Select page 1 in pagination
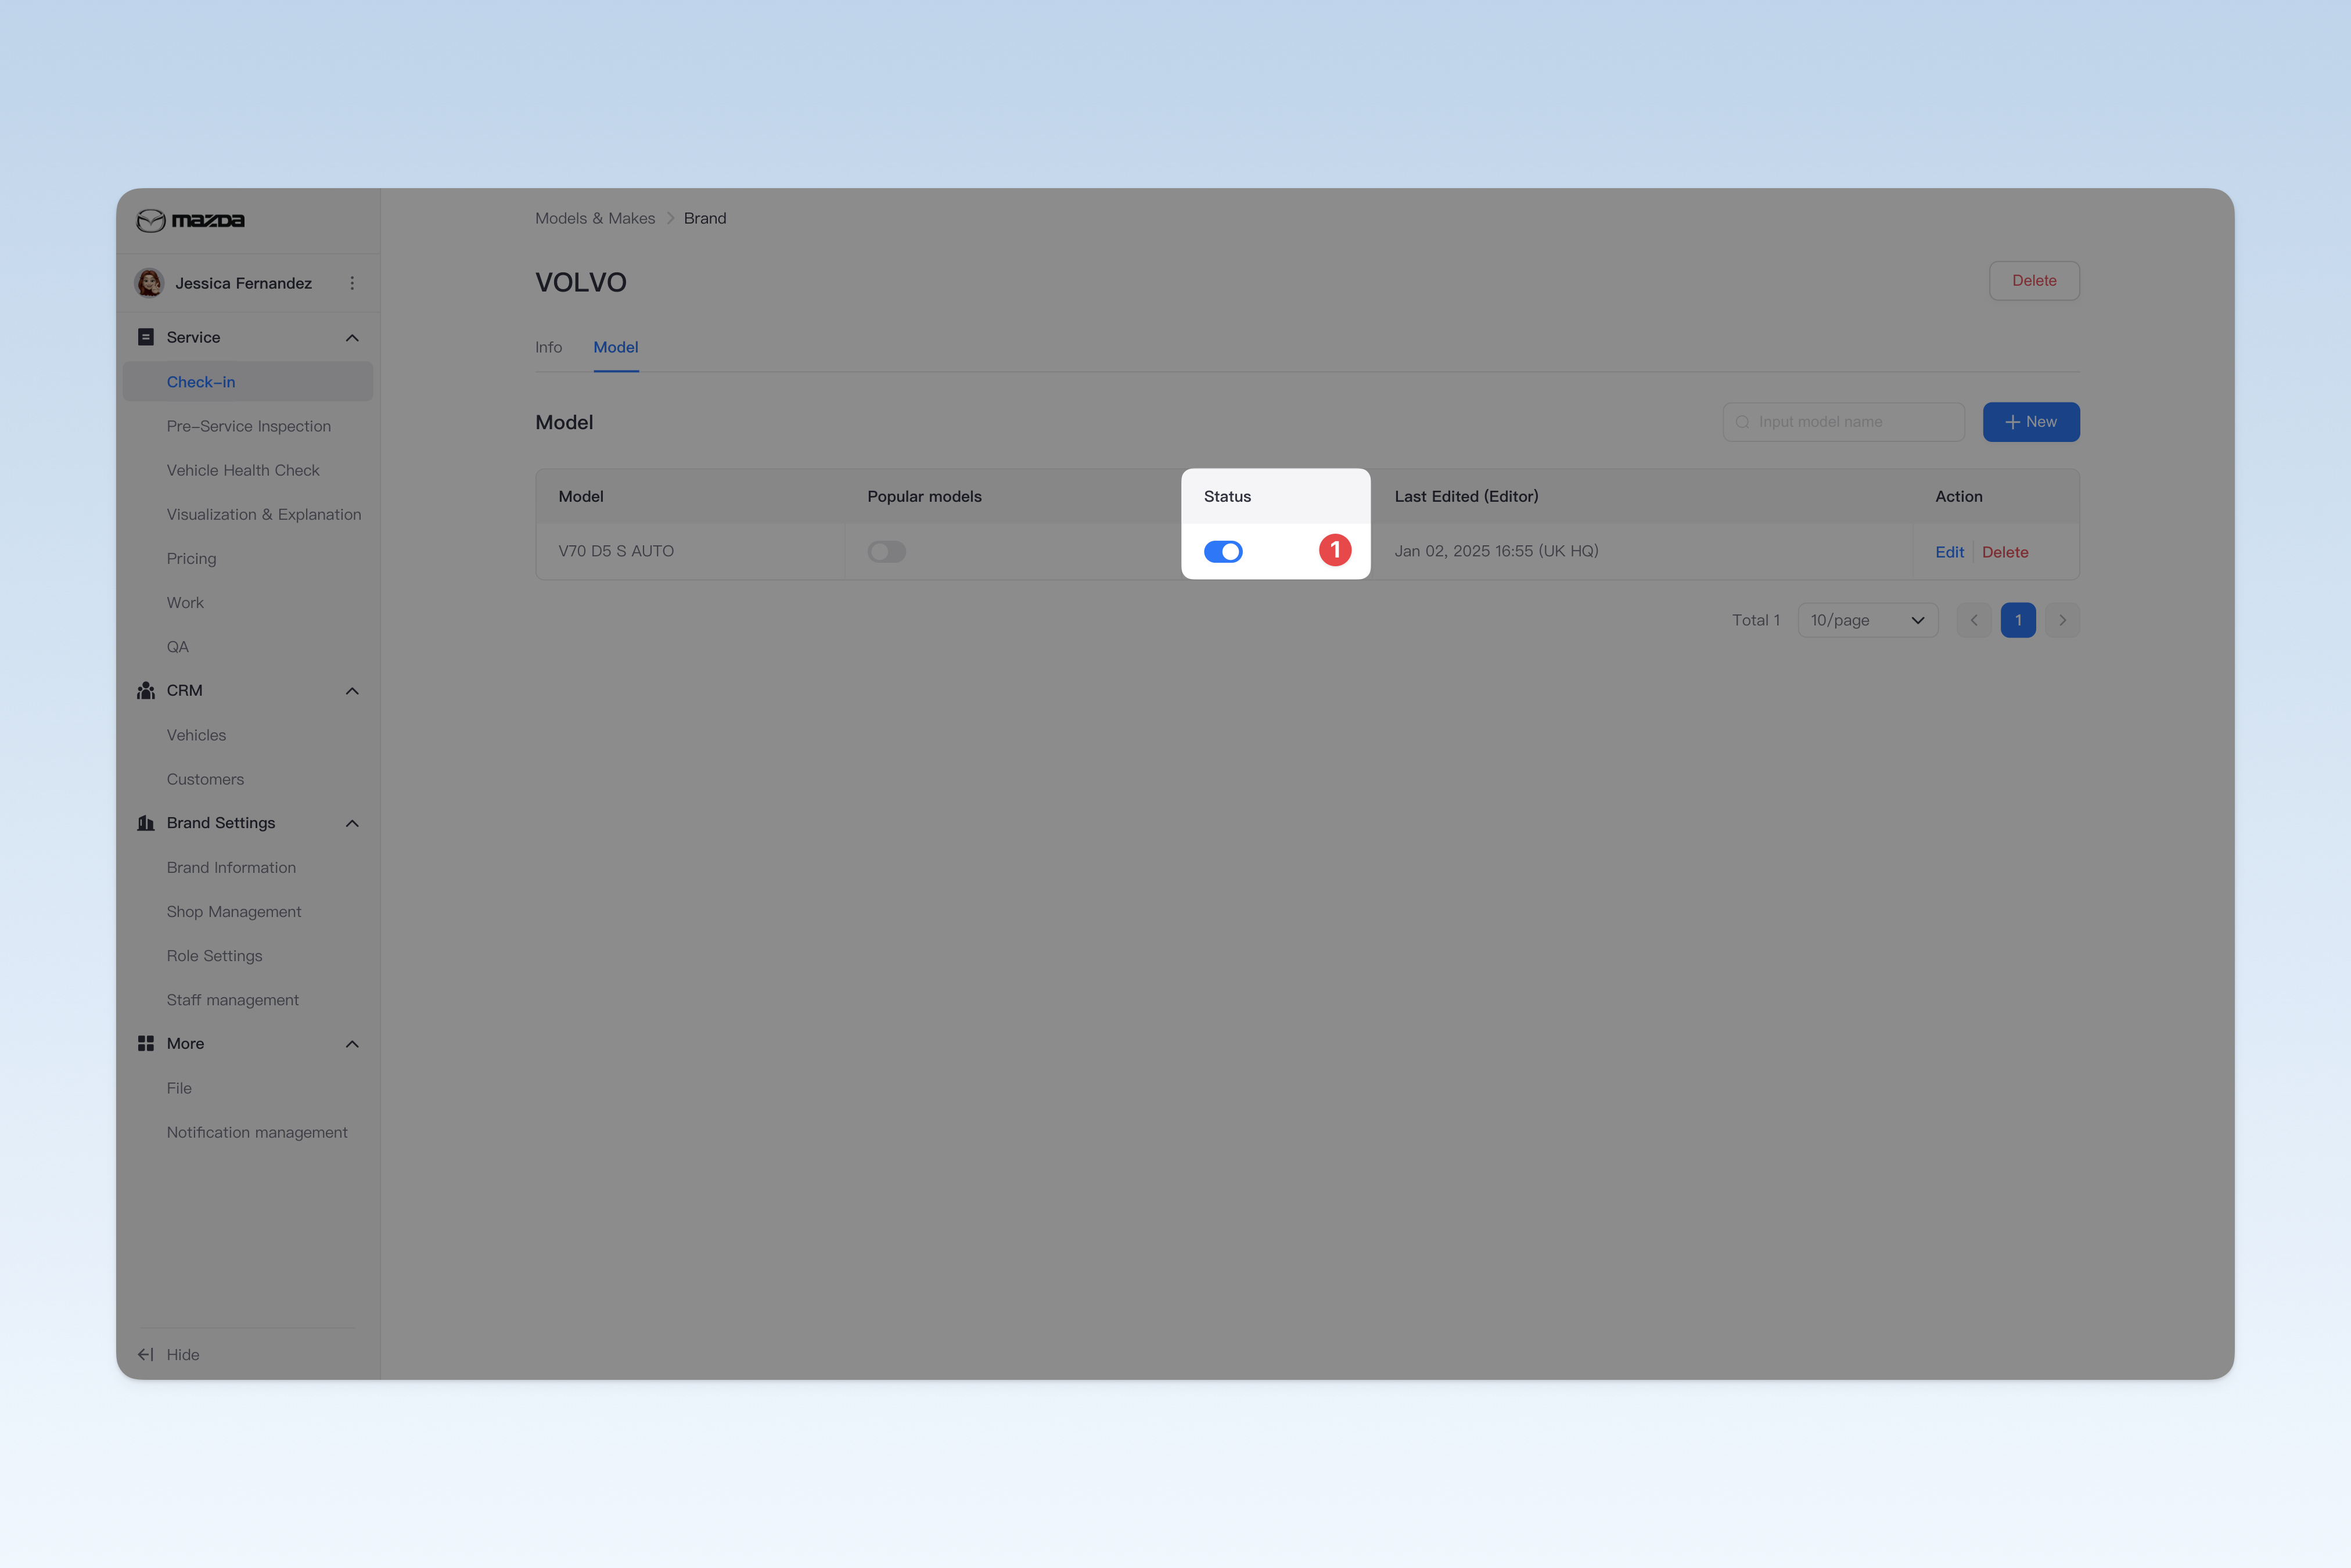Viewport: 2351px width, 1568px height. point(2018,620)
